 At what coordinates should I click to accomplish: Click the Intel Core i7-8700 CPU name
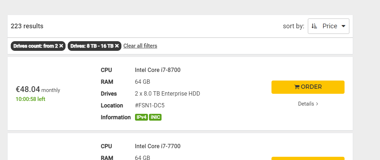(158, 70)
